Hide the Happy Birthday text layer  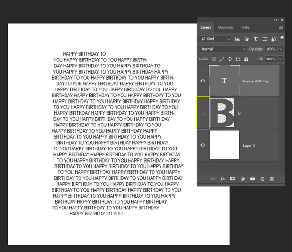tap(203, 81)
